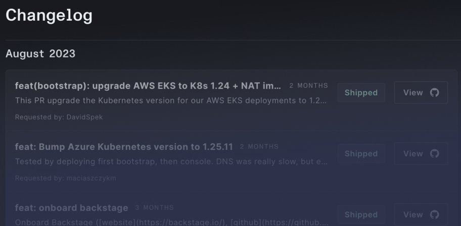Click the GitHub icon on the Azure Kubernetes entry
461x226 pixels.
click(435, 153)
